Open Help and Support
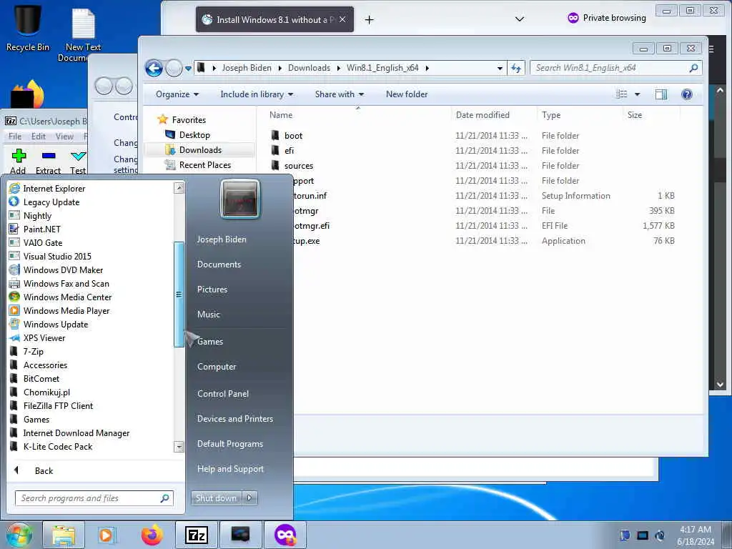 (230, 469)
